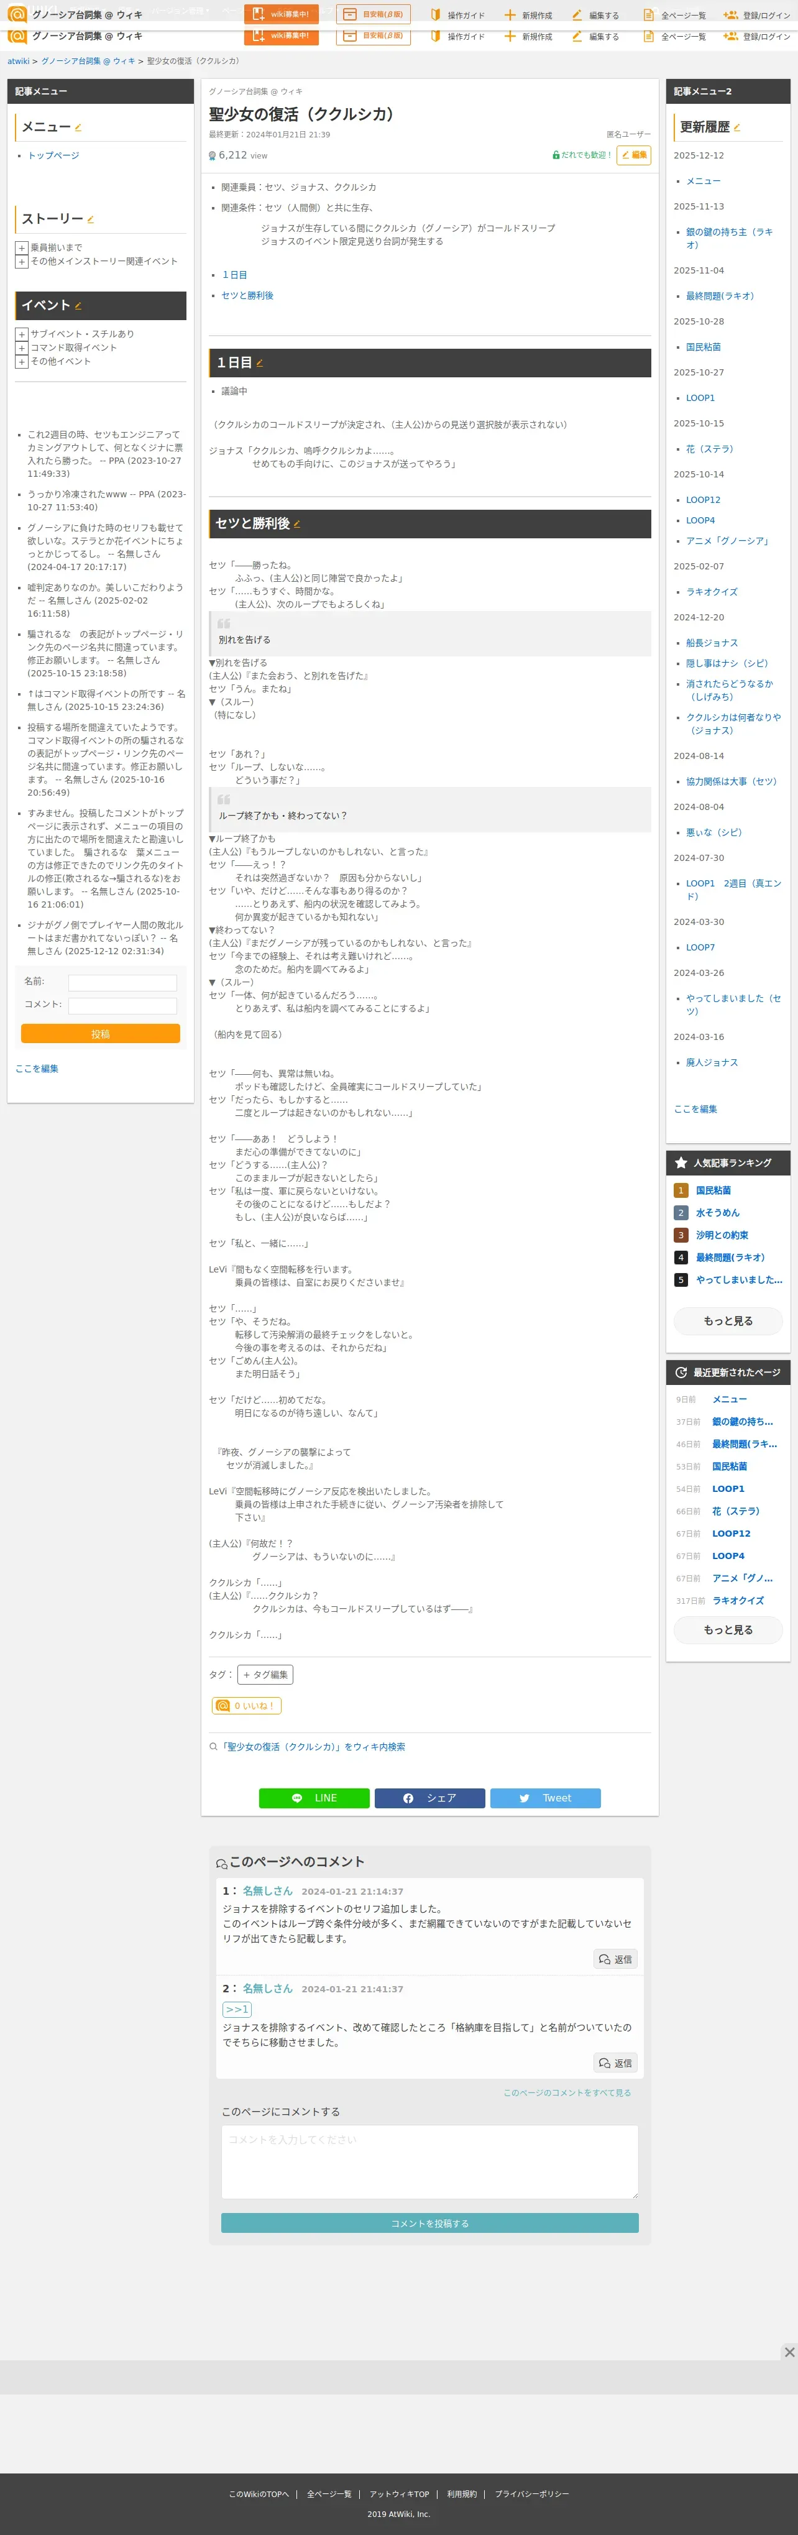Image resolution: width=798 pixels, height=2535 pixels.
Task: Click ここを編集 in the right sidebar
Action: tap(695, 1109)
